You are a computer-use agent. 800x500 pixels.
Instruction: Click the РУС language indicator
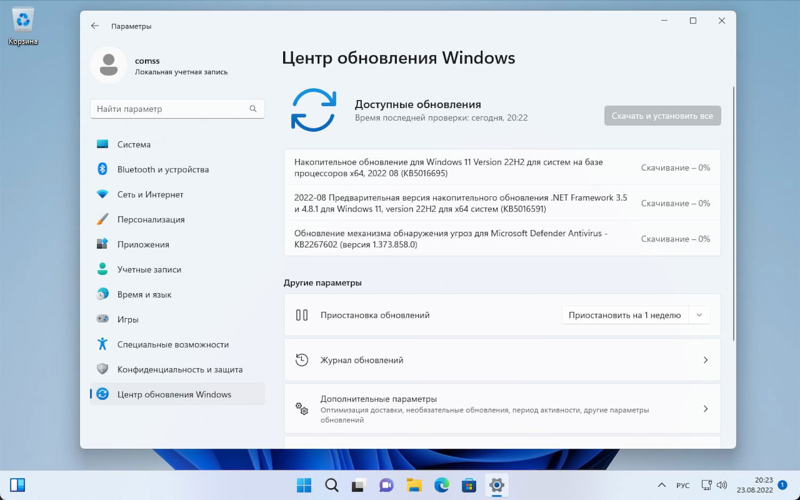tap(683, 485)
